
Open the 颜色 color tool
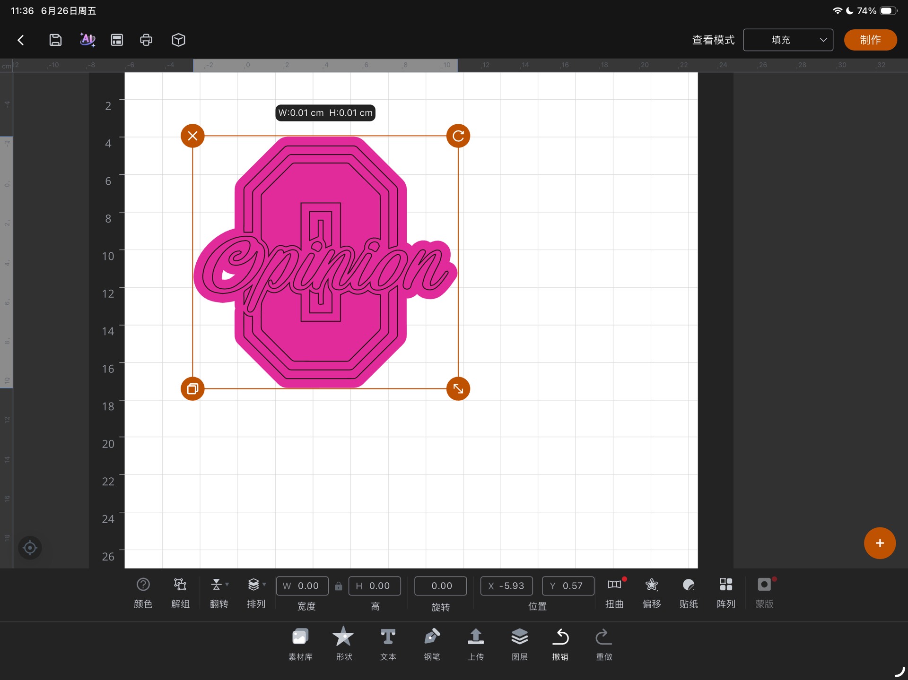coord(143,593)
